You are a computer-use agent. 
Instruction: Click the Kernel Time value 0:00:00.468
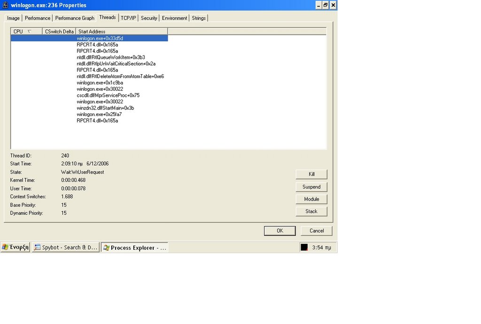(x=73, y=180)
